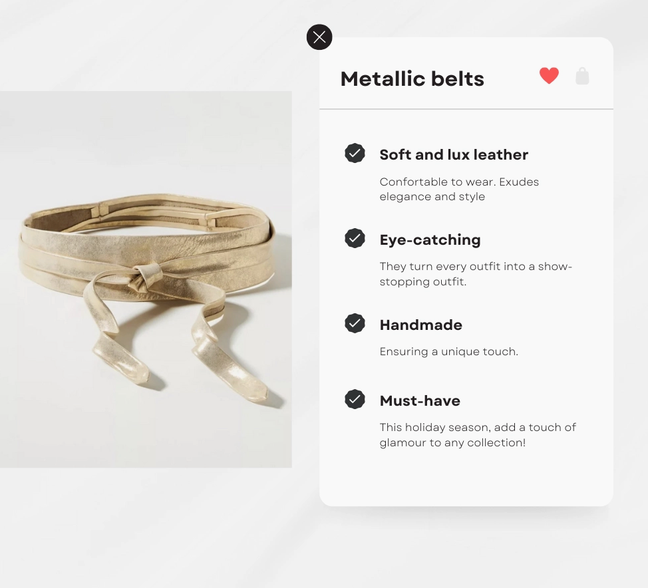Click the Metallic belts title
648x588 pixels.
pyautogui.click(x=412, y=79)
